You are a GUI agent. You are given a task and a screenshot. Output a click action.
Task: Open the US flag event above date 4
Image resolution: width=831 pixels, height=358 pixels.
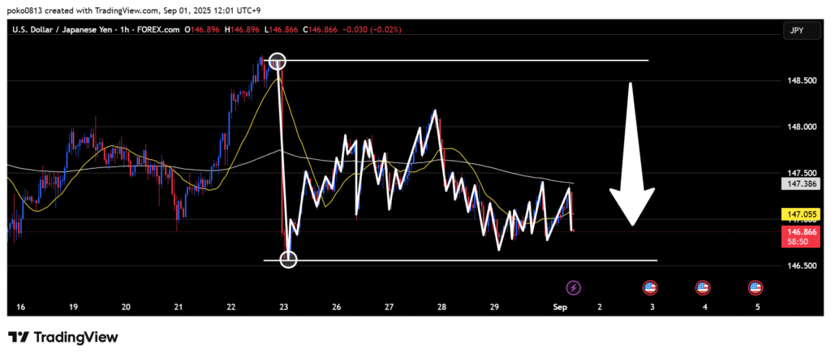(x=703, y=287)
